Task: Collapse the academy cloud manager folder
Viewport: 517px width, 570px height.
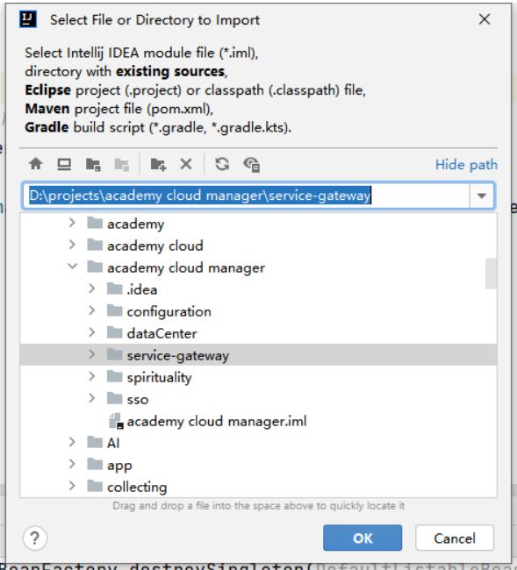Action: click(72, 267)
